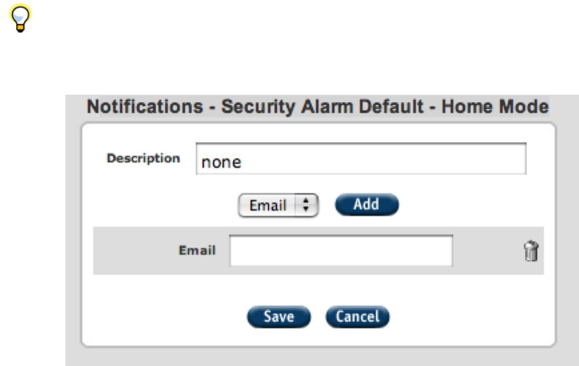Select the word Email inside the dropdown
579x366 pixels.
267,205
